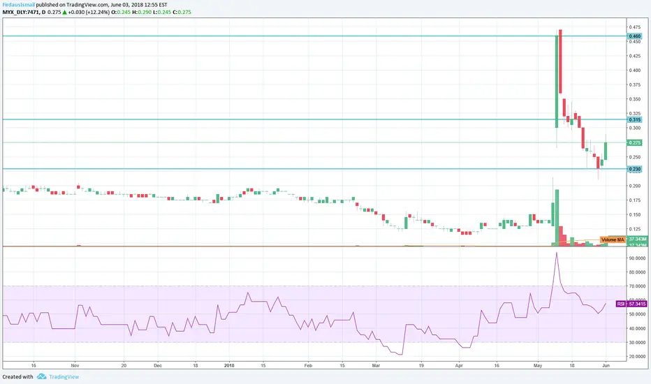This screenshot has height=384, width=651.
Task: Click the Apr date axis label
Action: pos(459,366)
